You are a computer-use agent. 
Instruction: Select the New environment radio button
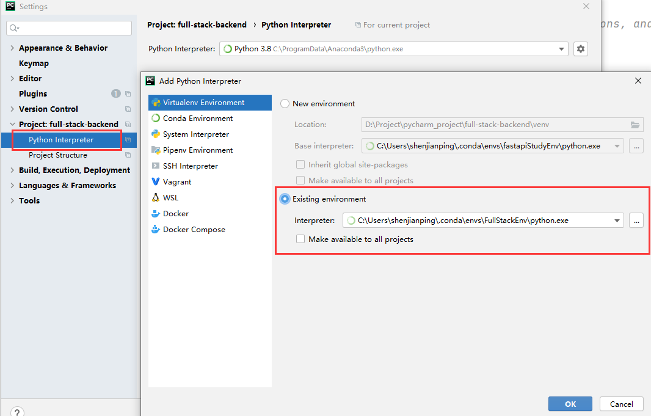285,104
